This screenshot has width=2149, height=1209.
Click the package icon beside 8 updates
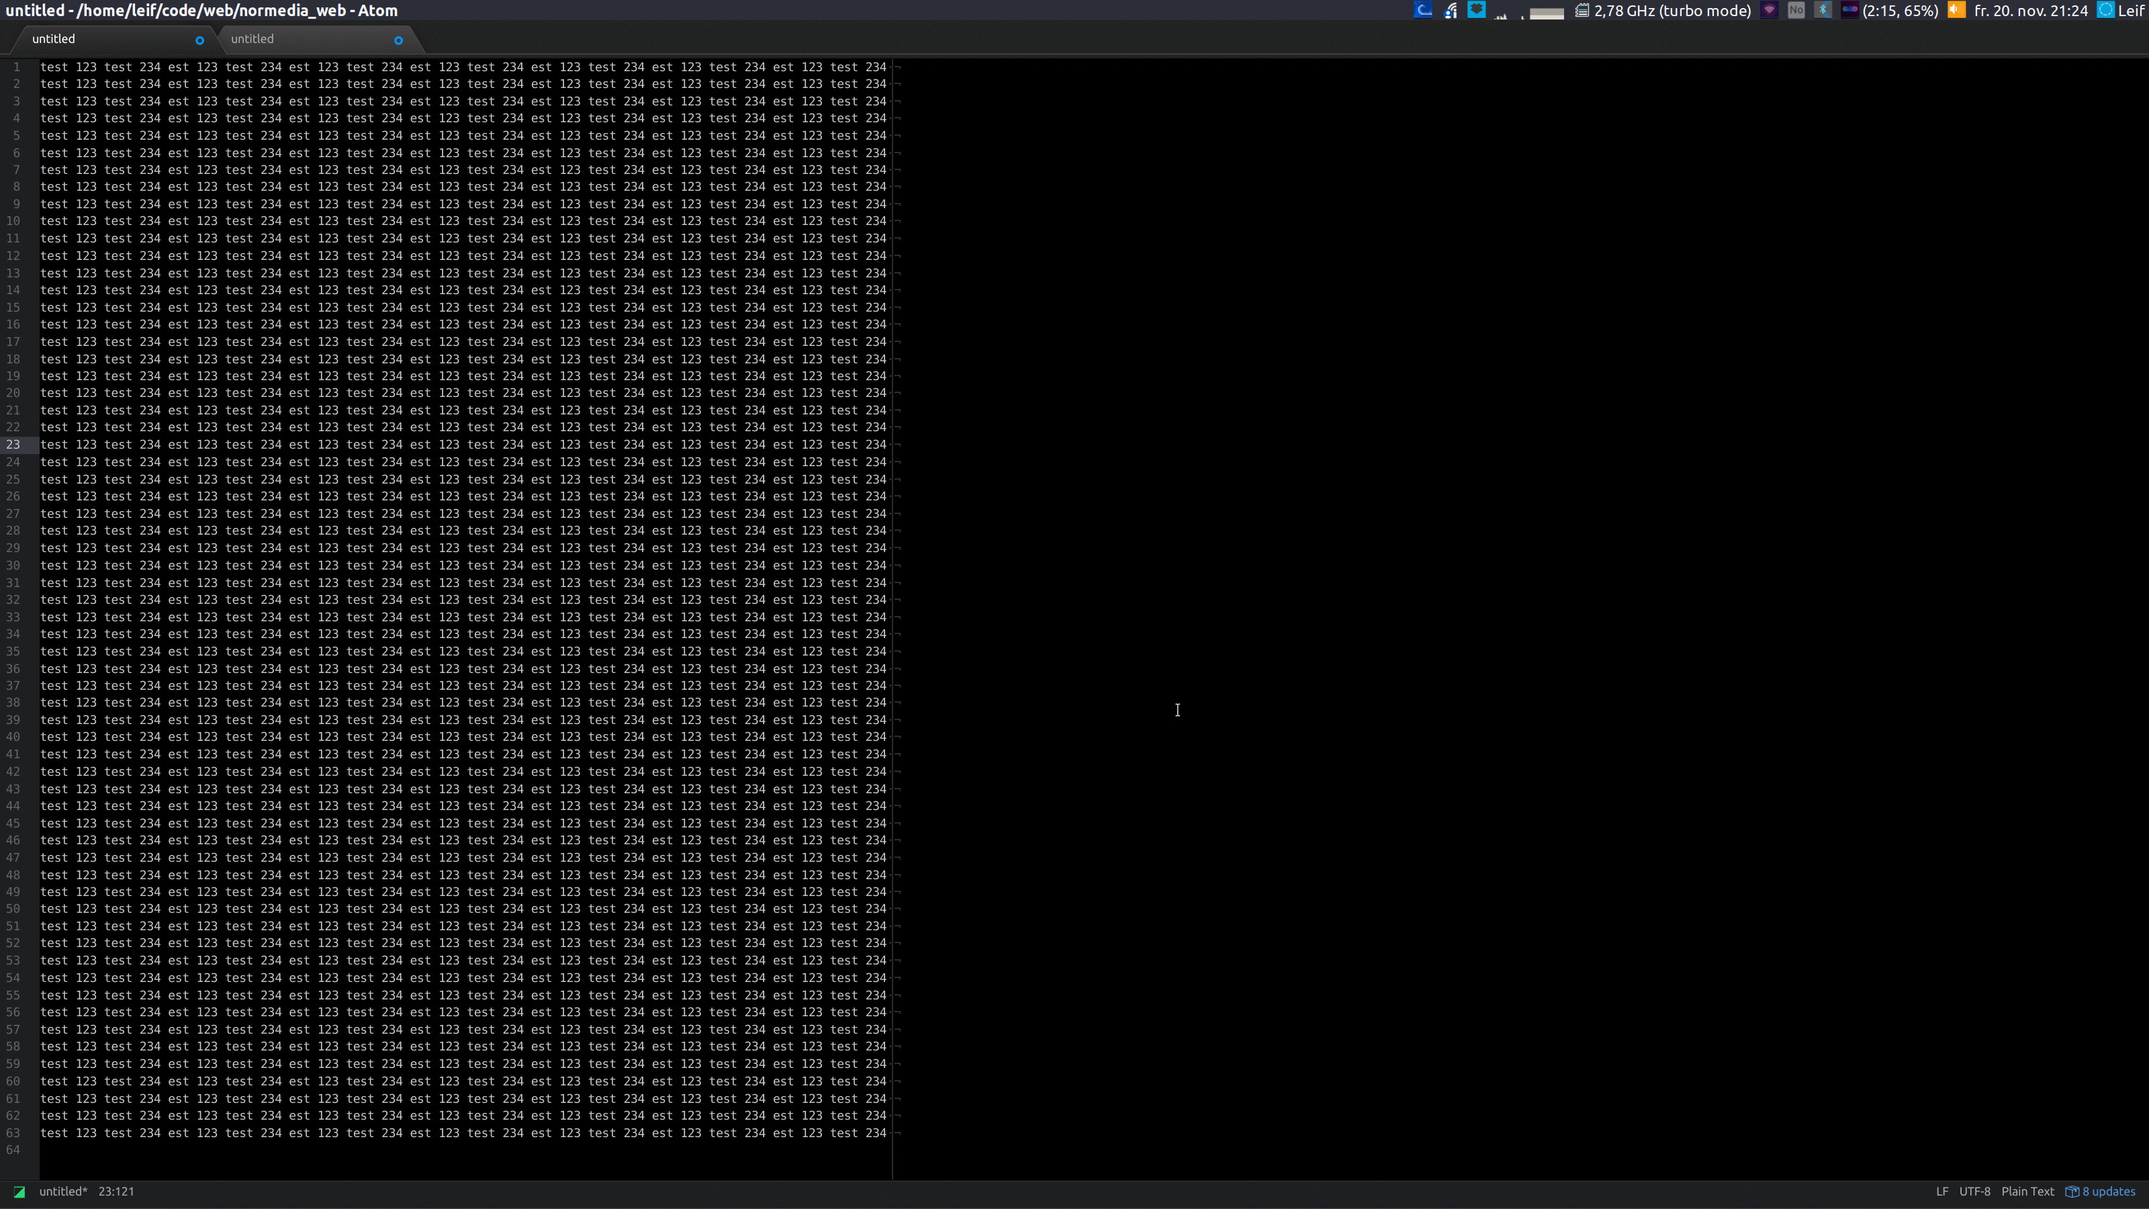pos(2071,1192)
